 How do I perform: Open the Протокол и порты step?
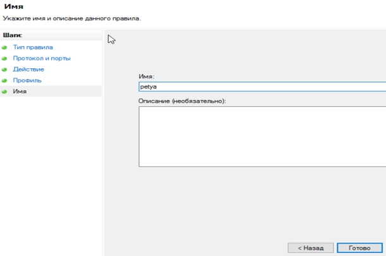(x=42, y=58)
